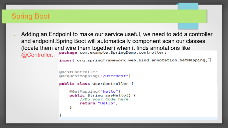Screen dimensions: 228x128
Task: Click the red '@Controller.' text
Action: point(37,55)
